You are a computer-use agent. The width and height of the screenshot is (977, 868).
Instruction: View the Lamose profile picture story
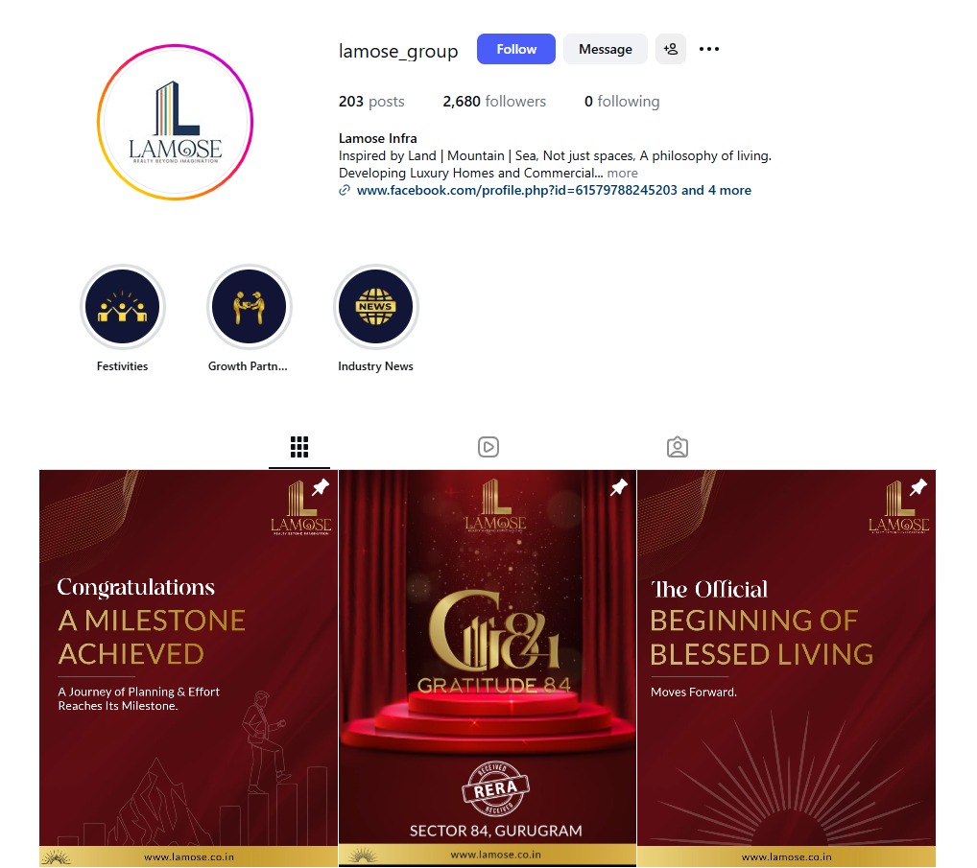[175, 122]
